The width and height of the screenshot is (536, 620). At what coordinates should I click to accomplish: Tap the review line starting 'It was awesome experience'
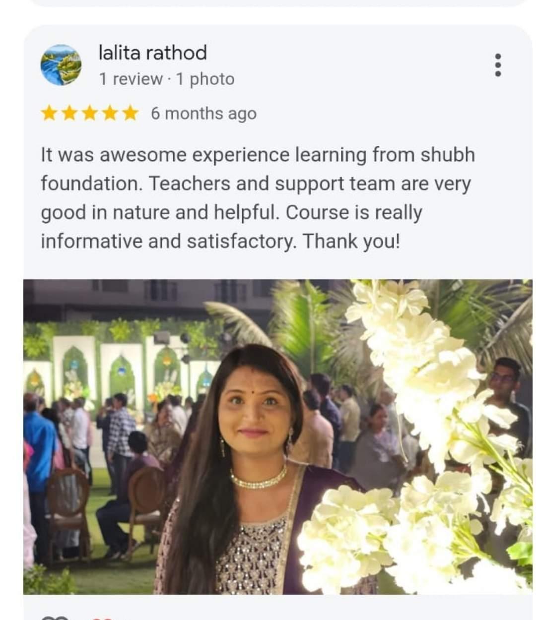258,155
